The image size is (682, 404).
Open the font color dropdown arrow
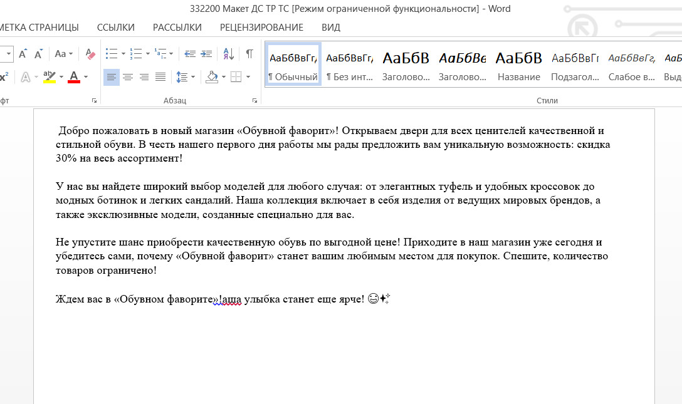click(86, 77)
